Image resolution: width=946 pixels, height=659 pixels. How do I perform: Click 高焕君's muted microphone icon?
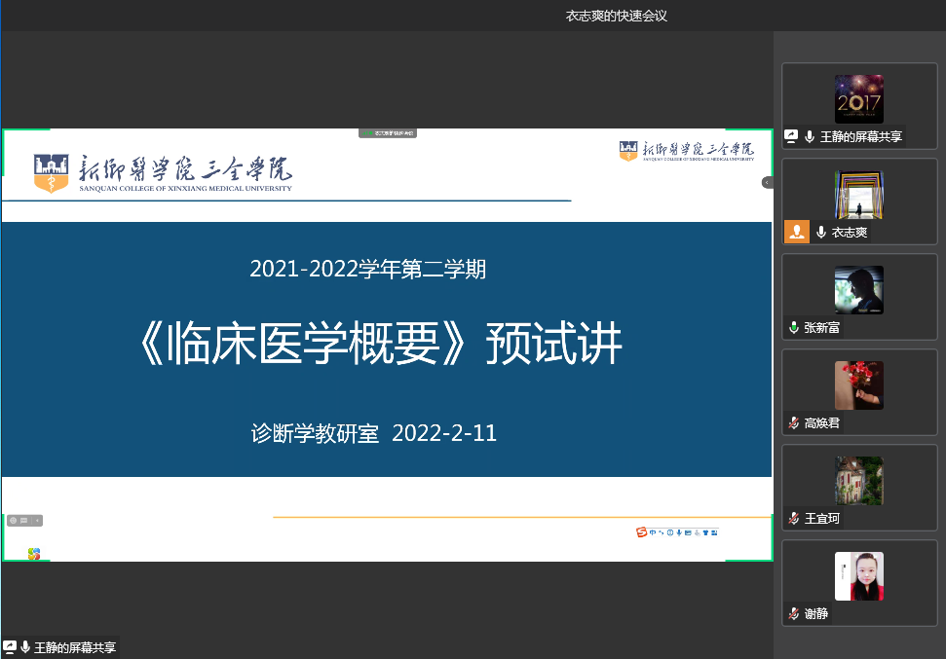click(x=794, y=423)
